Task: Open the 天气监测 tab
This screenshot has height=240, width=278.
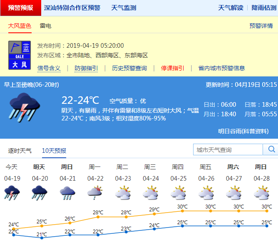Action: click(x=124, y=8)
